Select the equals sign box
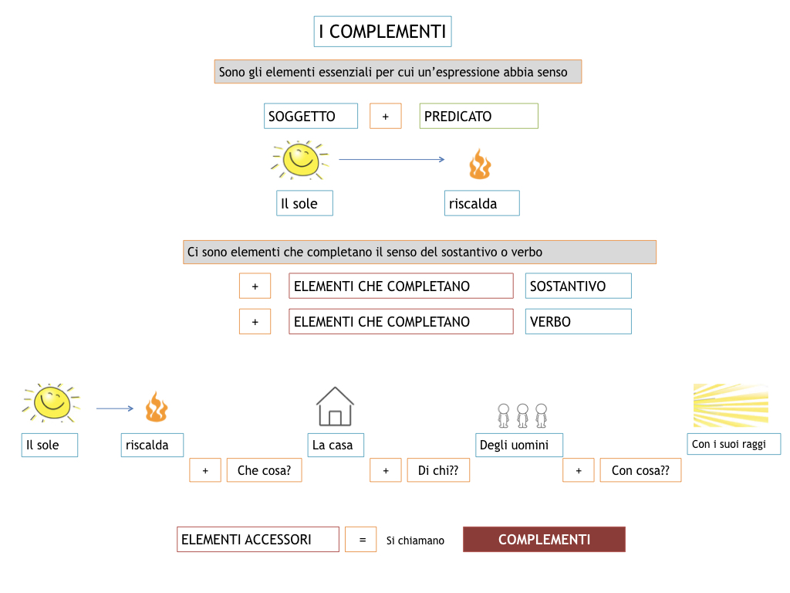The width and height of the screenshot is (790, 593). click(x=361, y=539)
